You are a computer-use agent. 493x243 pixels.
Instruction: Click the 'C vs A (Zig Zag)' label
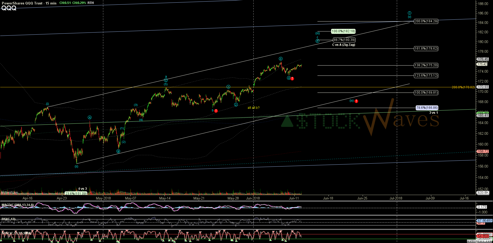[x=343, y=45]
